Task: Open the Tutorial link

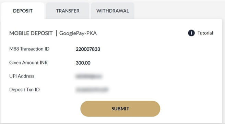Action: (x=205, y=33)
